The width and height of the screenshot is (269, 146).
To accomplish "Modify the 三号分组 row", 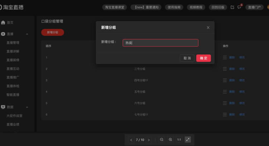I will tap(242, 69).
